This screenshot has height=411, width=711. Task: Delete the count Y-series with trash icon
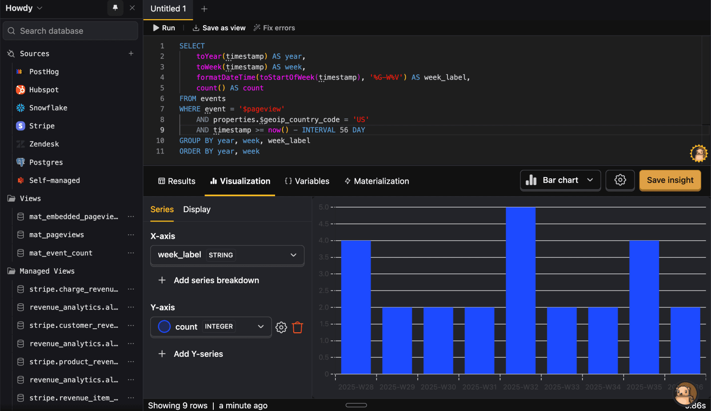pos(298,327)
